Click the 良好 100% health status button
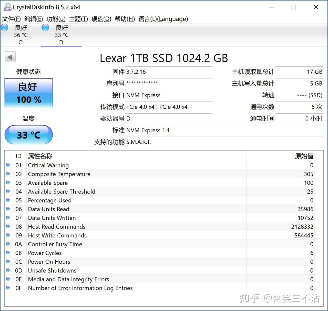 tap(28, 93)
